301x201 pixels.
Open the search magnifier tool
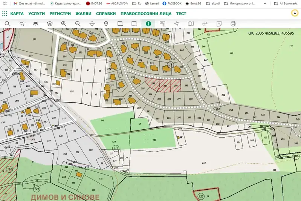(x=7, y=24)
